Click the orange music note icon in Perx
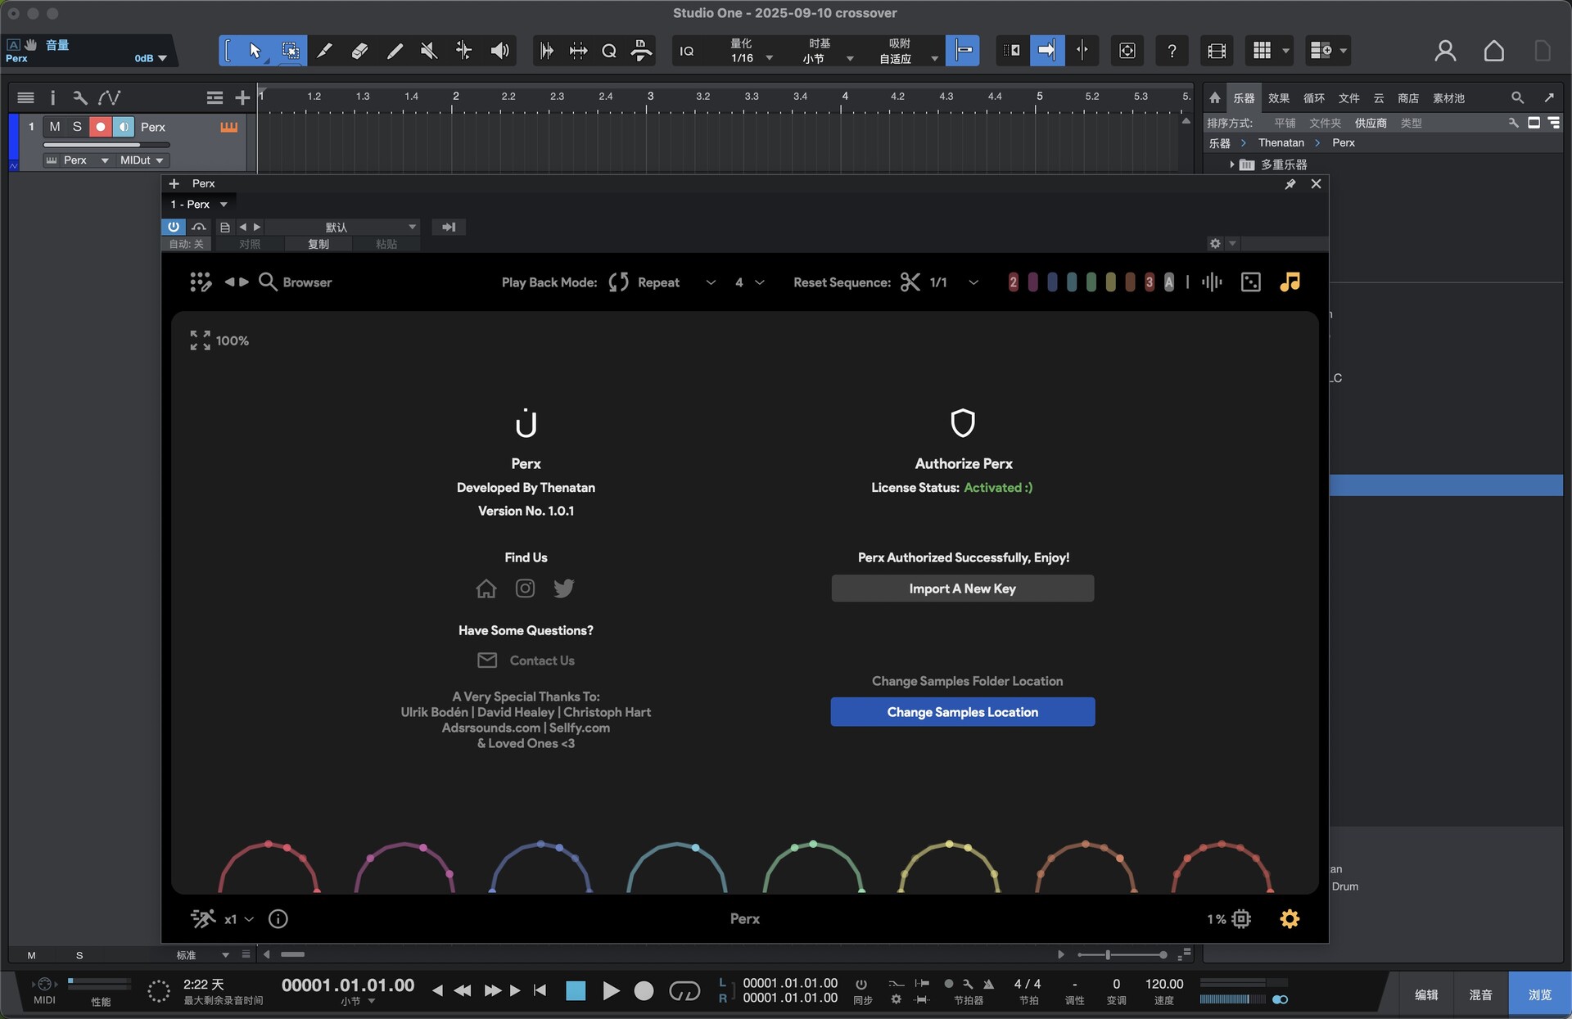Viewport: 1572px width, 1019px height. coord(1290,282)
